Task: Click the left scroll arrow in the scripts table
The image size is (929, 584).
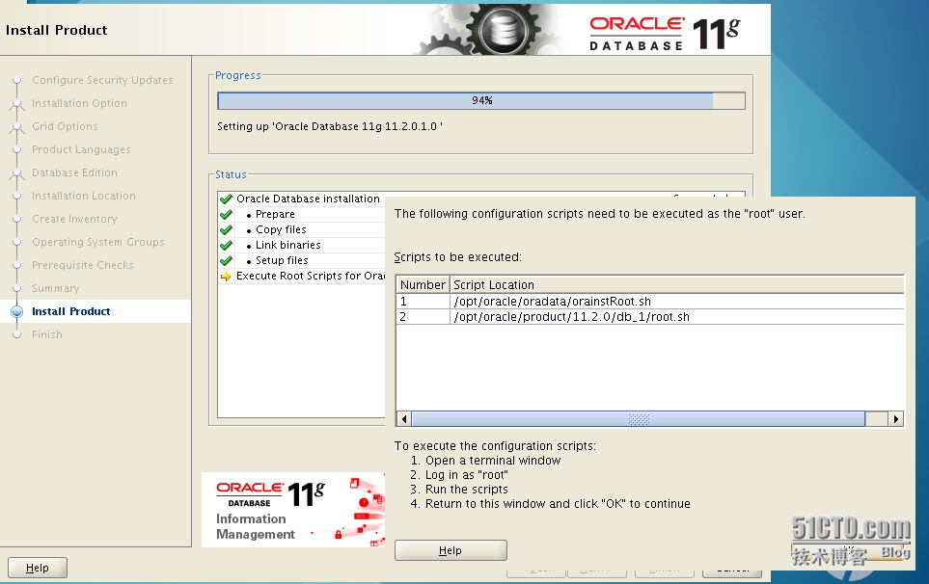Action: [404, 419]
